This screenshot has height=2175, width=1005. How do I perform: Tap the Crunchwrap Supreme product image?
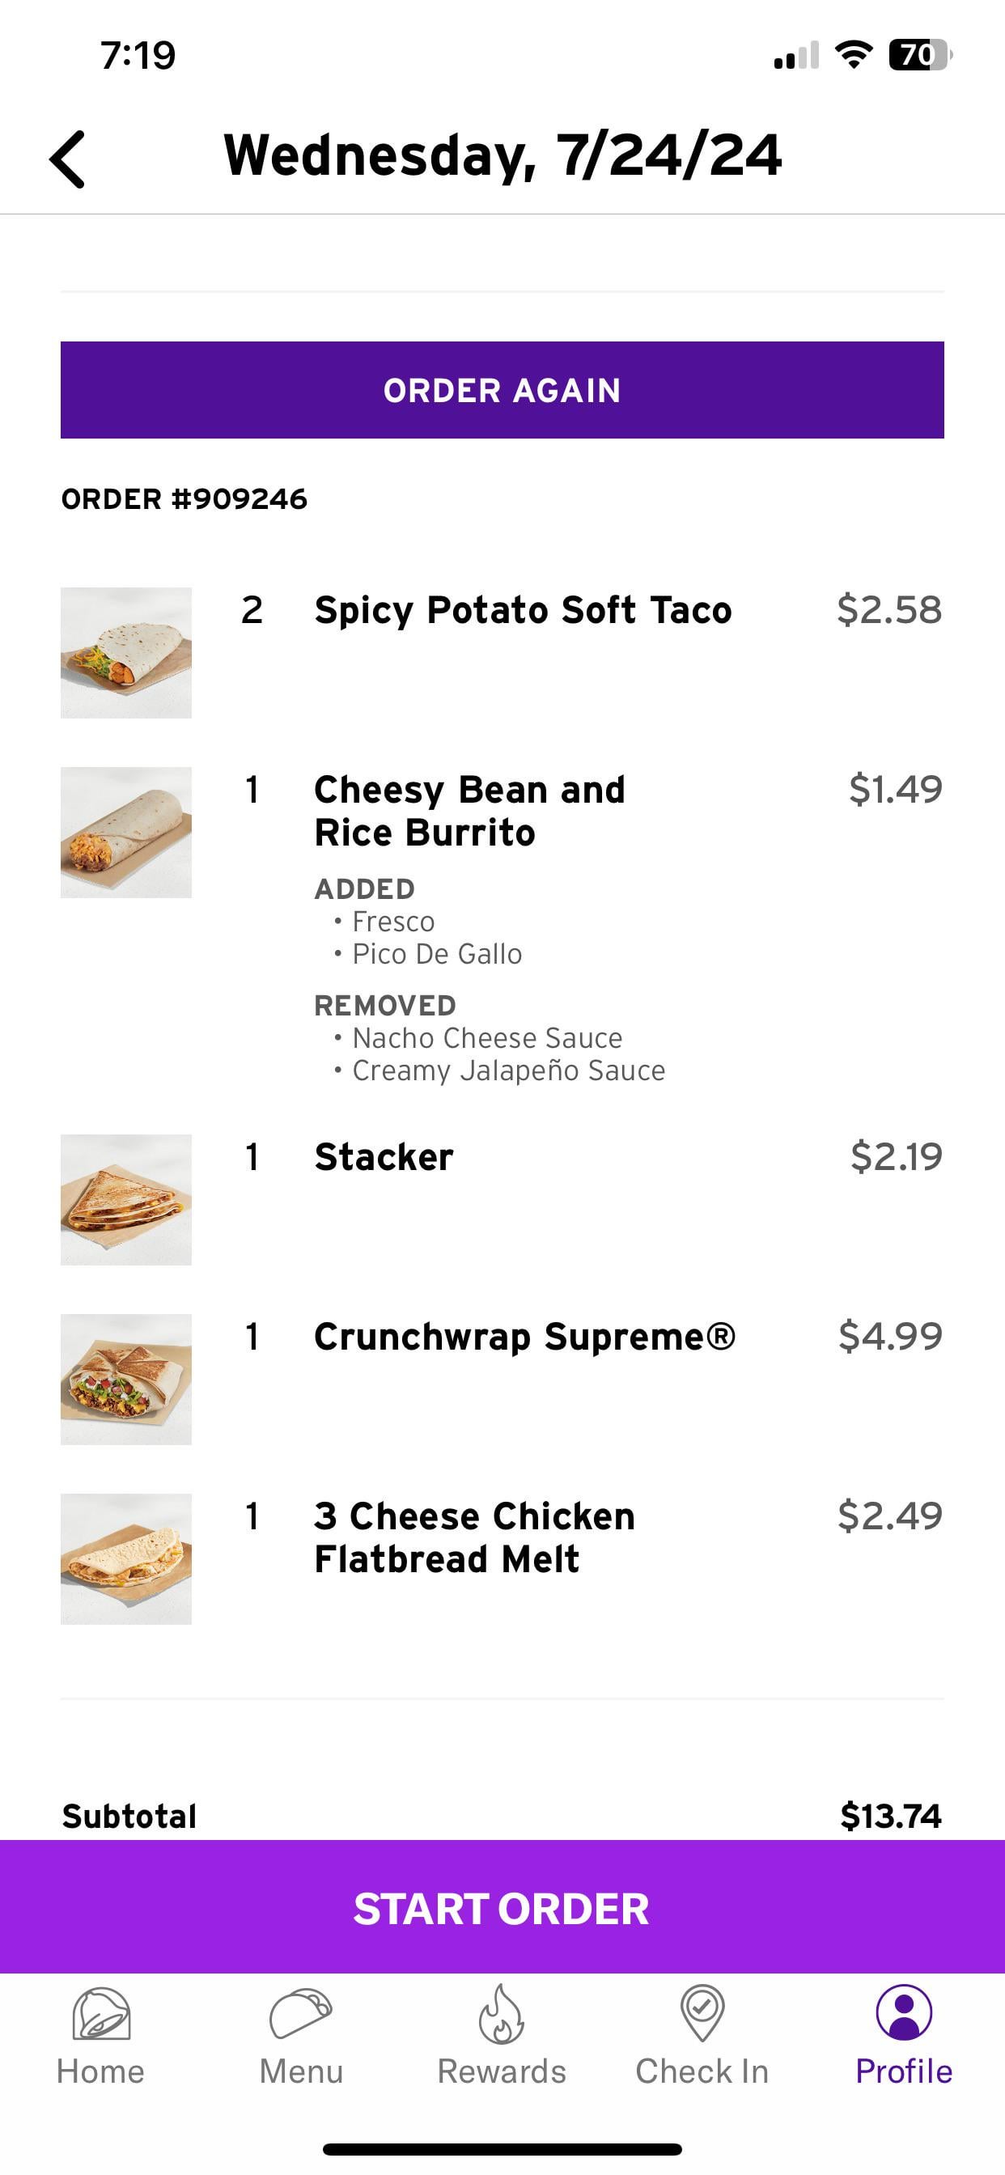[x=126, y=1380]
